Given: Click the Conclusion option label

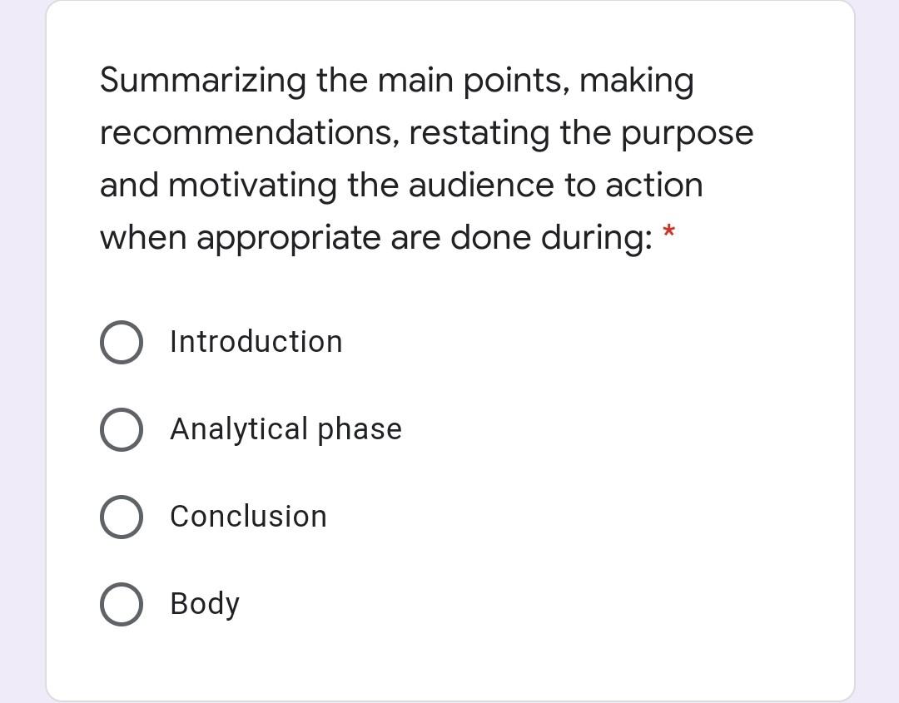Looking at the screenshot, I should (x=247, y=517).
